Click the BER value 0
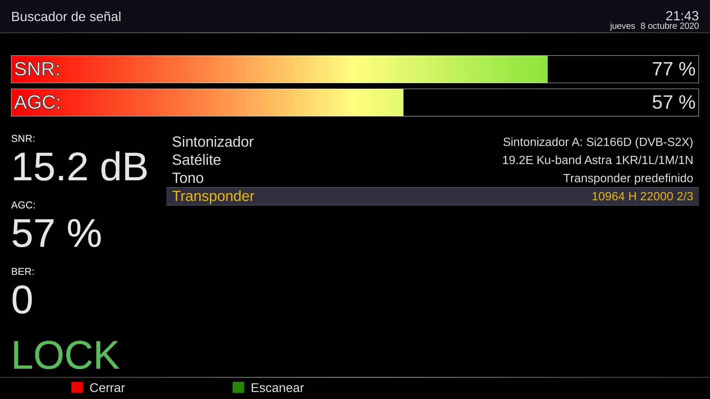This screenshot has height=399, width=710. (x=22, y=300)
